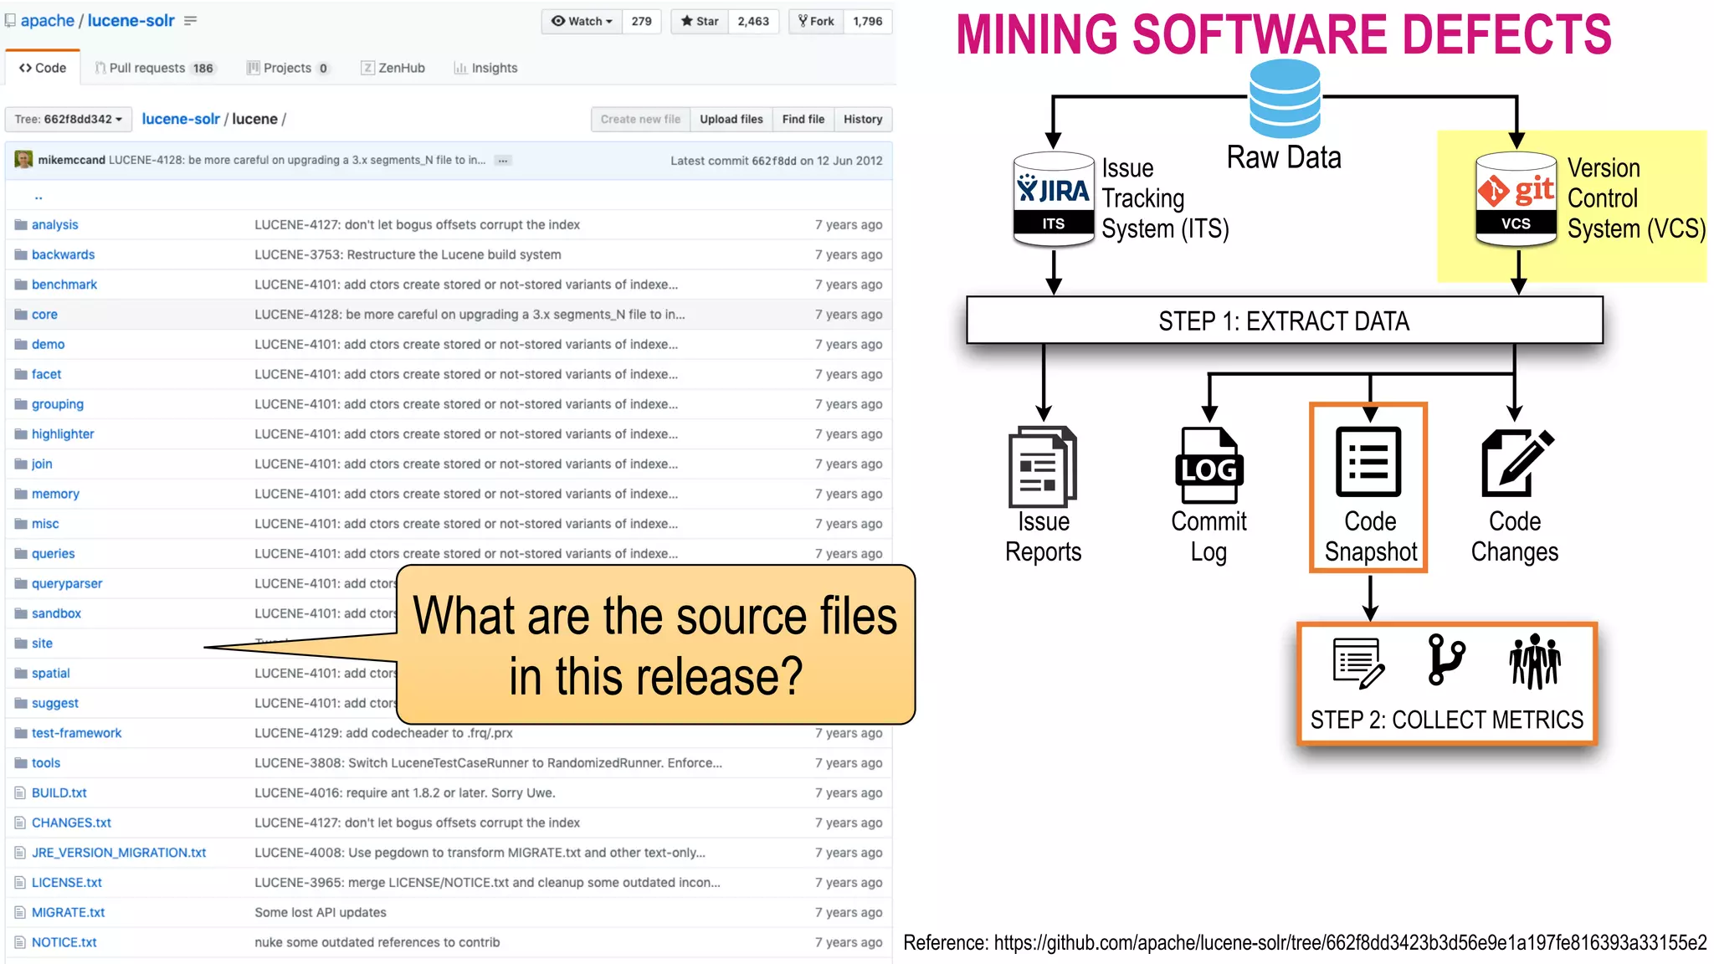Image resolution: width=1714 pixels, height=964 pixels.
Task: Click the facet folder icon
Action: pos(21,374)
